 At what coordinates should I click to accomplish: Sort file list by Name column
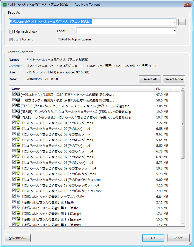click(82, 89)
